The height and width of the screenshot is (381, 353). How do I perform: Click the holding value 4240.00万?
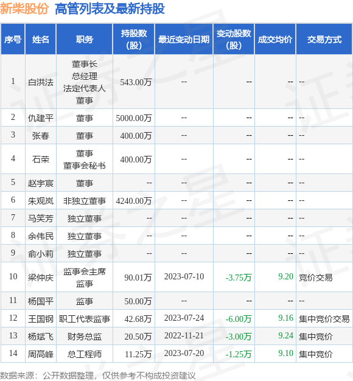134,201
